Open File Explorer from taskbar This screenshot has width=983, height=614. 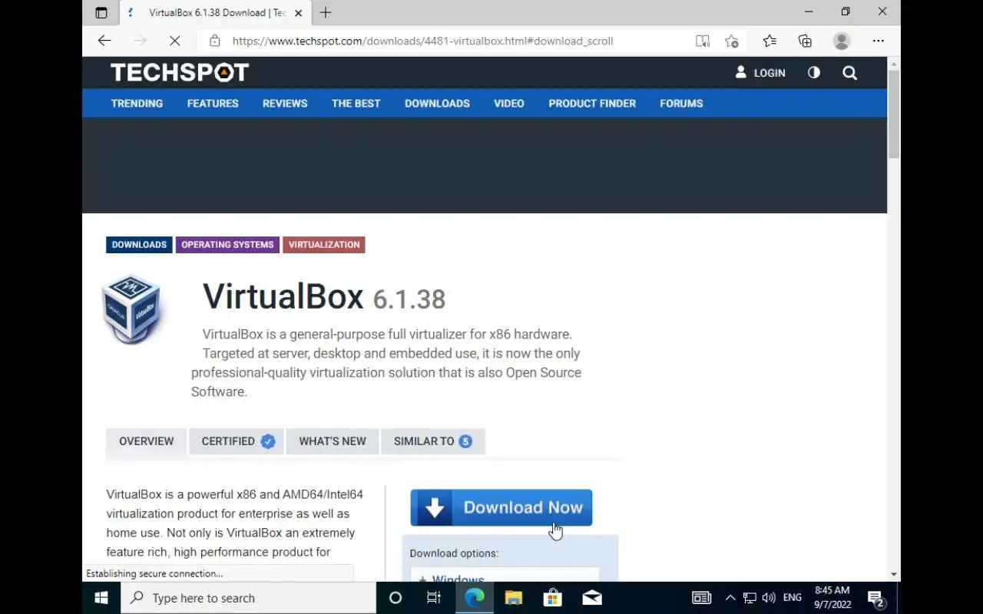(x=514, y=598)
